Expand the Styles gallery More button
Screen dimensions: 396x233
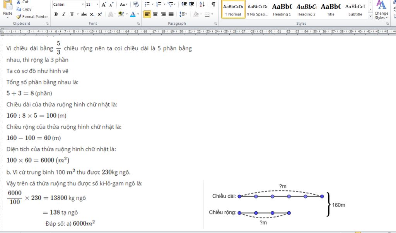point(370,15)
